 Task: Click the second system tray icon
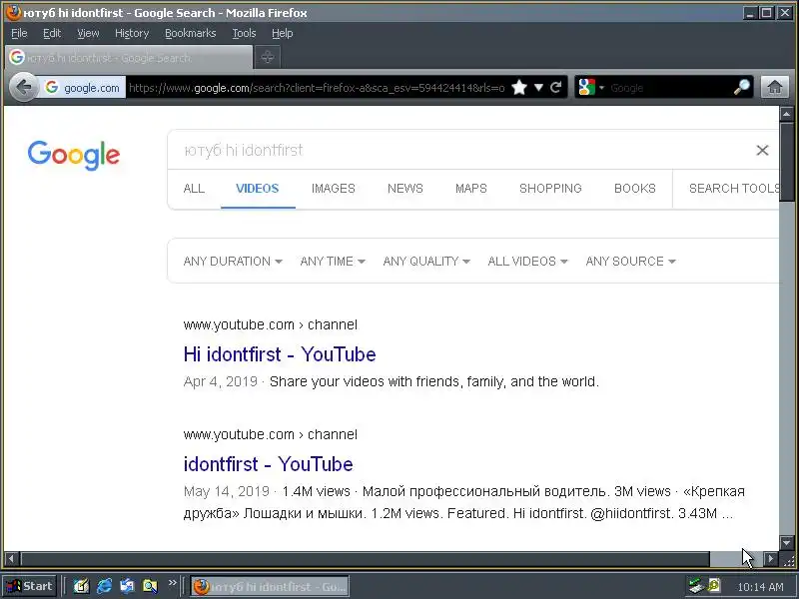pyautogui.click(x=713, y=586)
